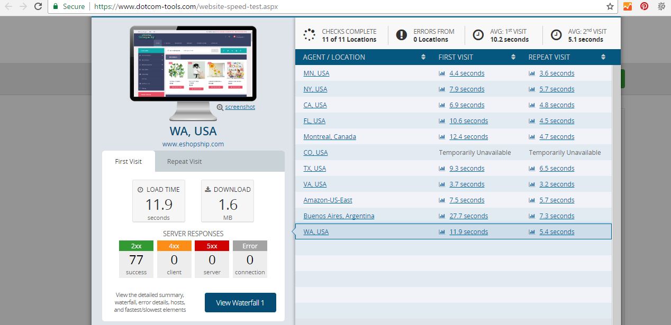Select the VA, USA location
This screenshot has height=325, width=671.
315,184
